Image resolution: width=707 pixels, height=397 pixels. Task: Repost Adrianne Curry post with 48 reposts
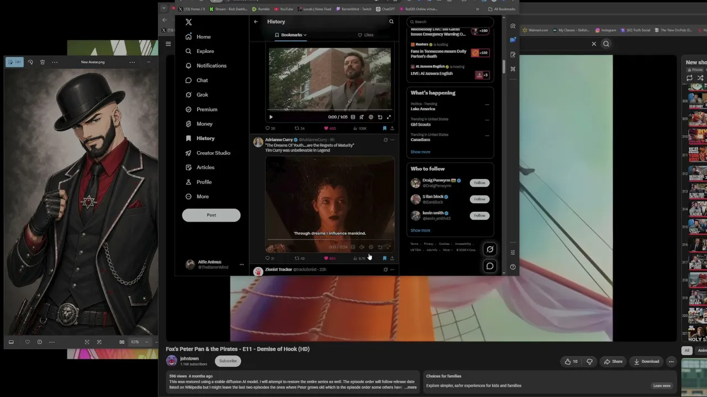pyautogui.click(x=299, y=258)
